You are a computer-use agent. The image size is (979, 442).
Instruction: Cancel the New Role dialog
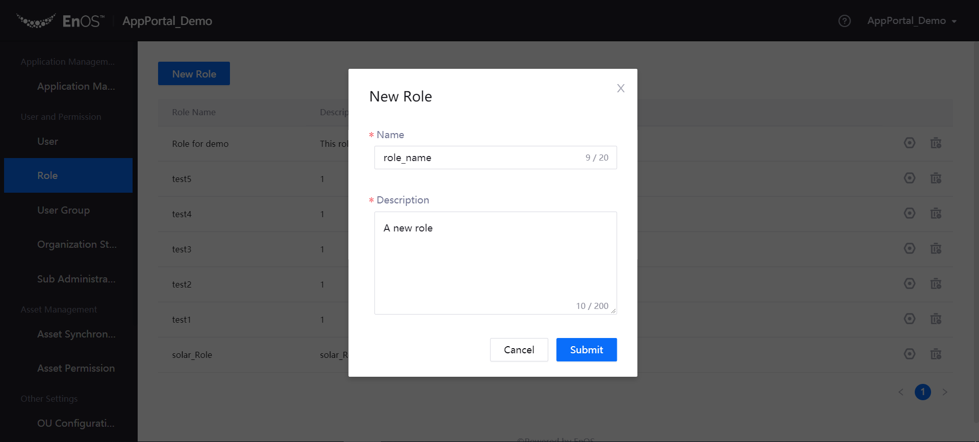click(x=519, y=350)
